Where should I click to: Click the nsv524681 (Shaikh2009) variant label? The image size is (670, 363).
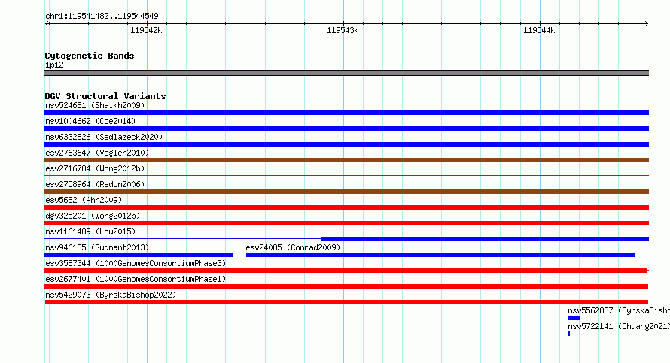tap(95, 105)
